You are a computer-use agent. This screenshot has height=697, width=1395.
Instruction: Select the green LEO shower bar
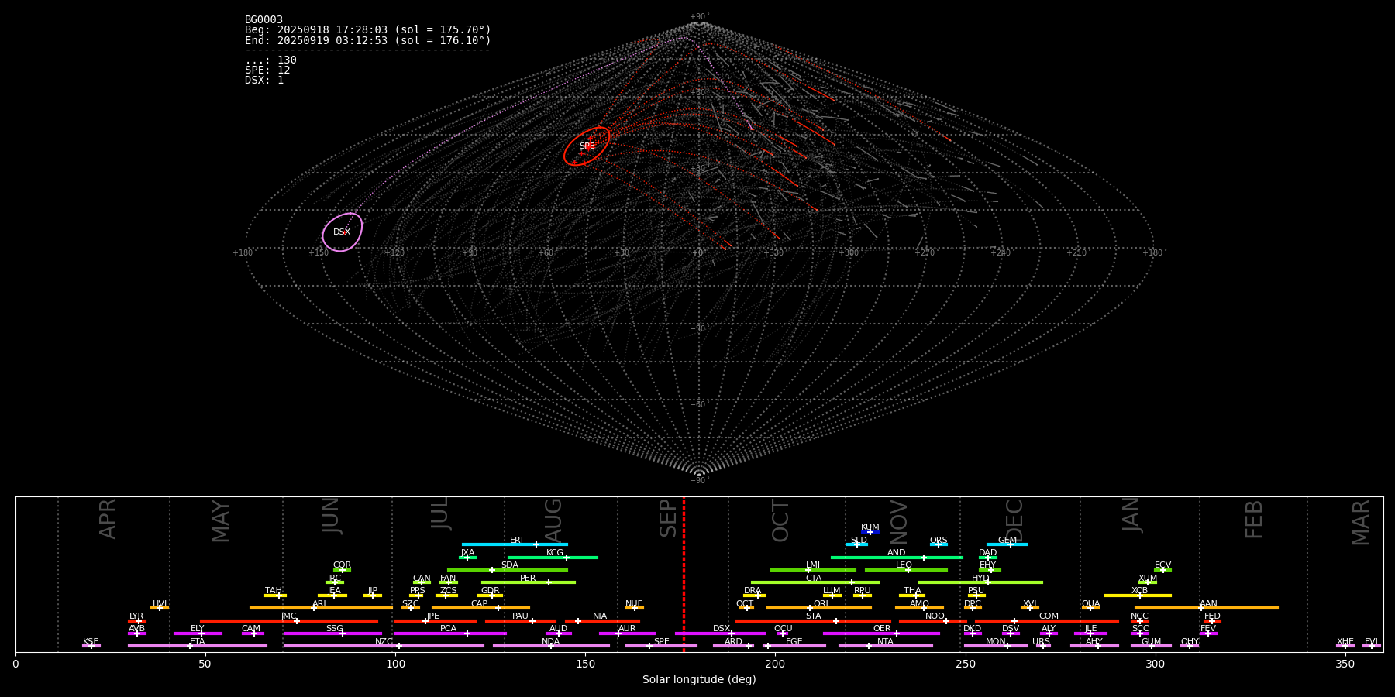(906, 570)
